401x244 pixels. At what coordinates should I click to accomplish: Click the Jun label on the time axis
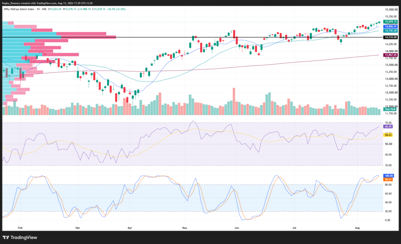pos(237,228)
